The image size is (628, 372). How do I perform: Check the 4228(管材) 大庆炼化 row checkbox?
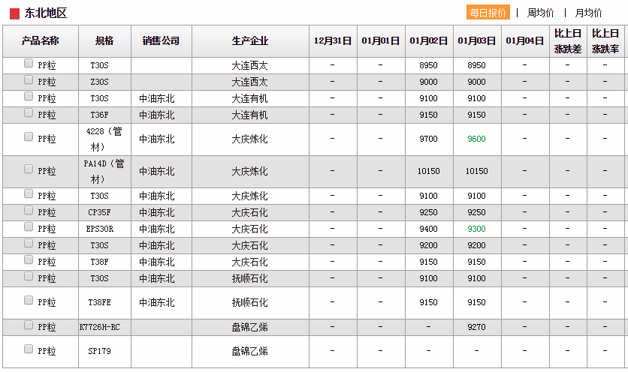pyautogui.click(x=29, y=136)
